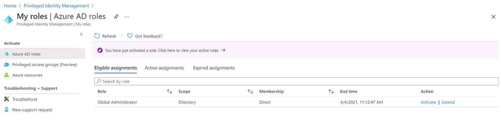Click the Directory scope cell
The image size is (501, 121).
[x=187, y=102]
